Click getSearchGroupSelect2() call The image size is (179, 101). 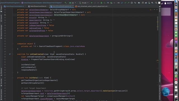click(32, 83)
